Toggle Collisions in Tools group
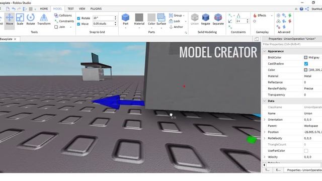The width and height of the screenshot is (322, 181). coord(63,16)
